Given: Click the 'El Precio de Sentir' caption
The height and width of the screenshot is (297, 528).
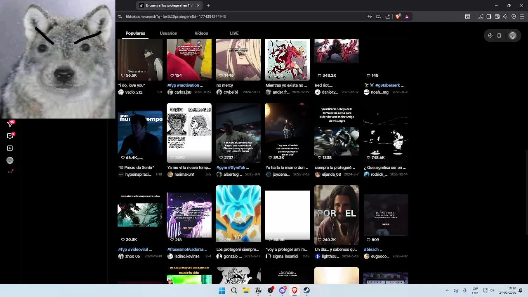Looking at the screenshot, I should (136, 167).
